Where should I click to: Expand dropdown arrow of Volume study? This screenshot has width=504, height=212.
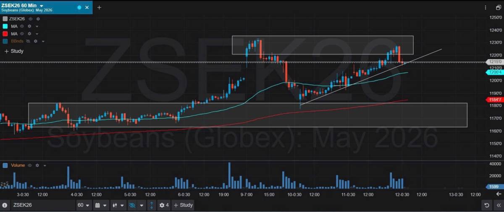[x=45, y=165]
